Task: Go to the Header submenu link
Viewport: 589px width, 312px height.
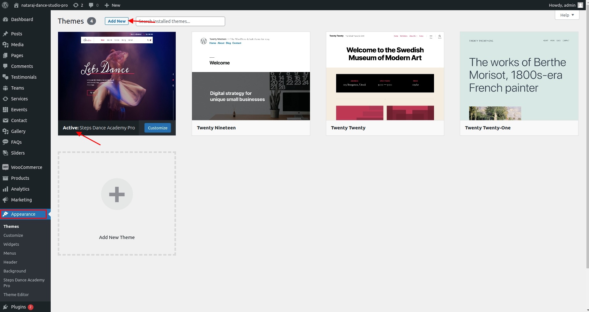Action: point(10,262)
